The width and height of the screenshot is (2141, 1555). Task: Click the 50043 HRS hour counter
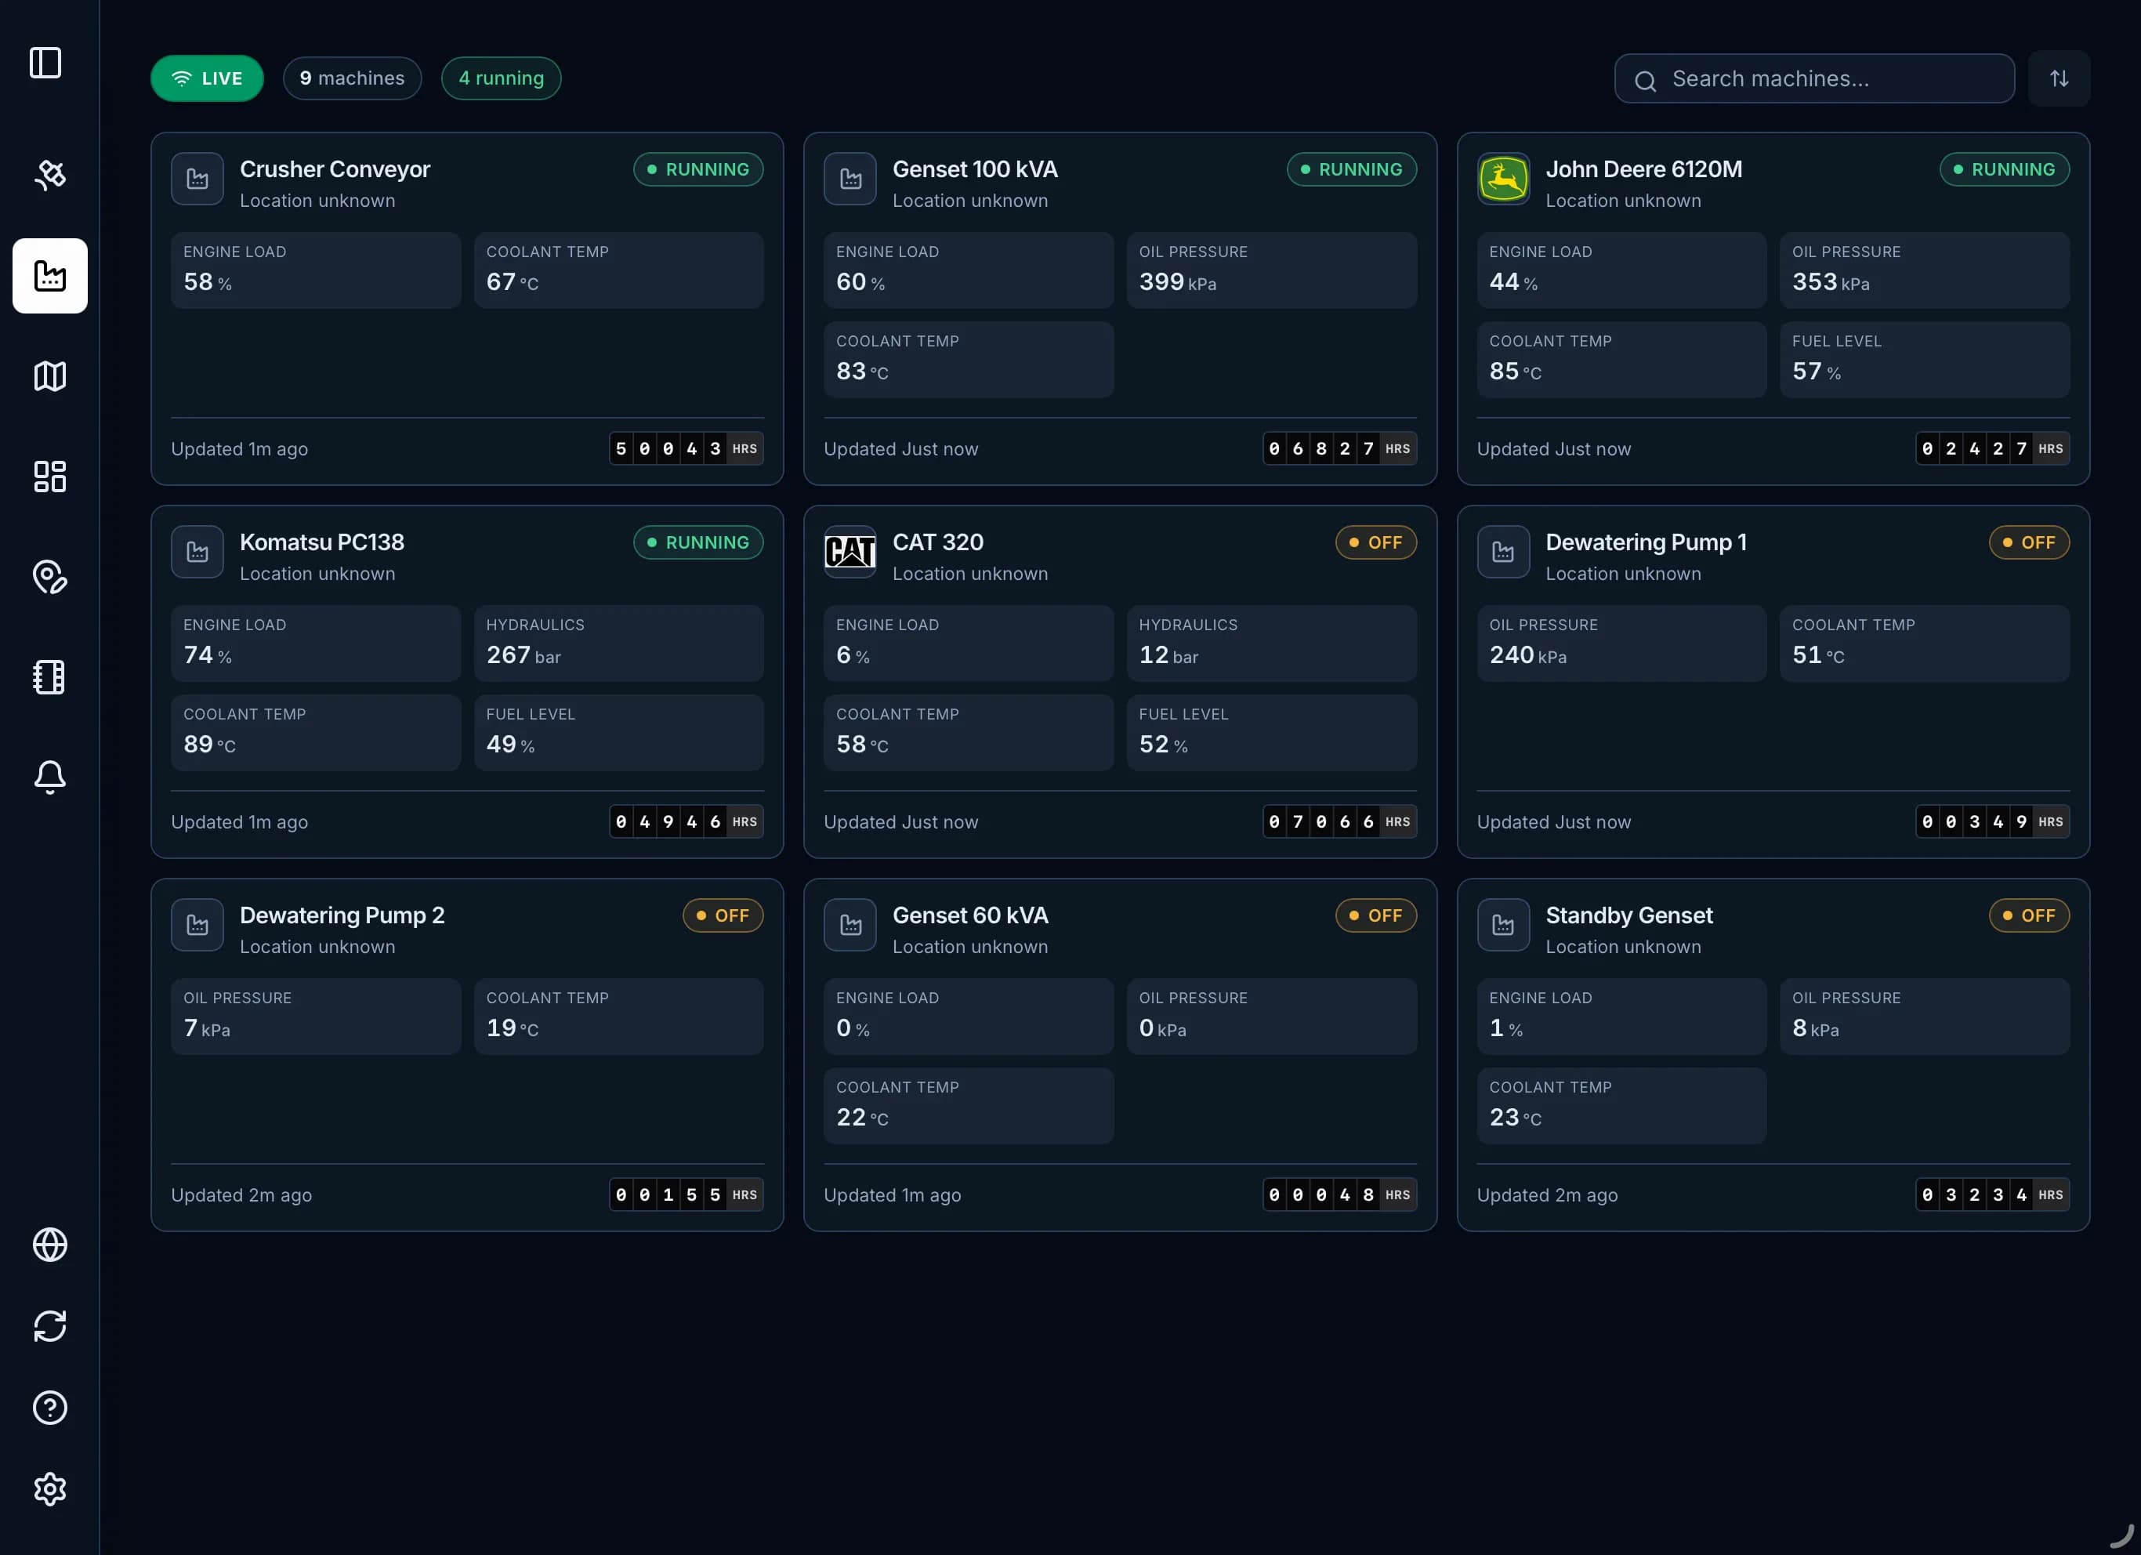[x=686, y=448]
